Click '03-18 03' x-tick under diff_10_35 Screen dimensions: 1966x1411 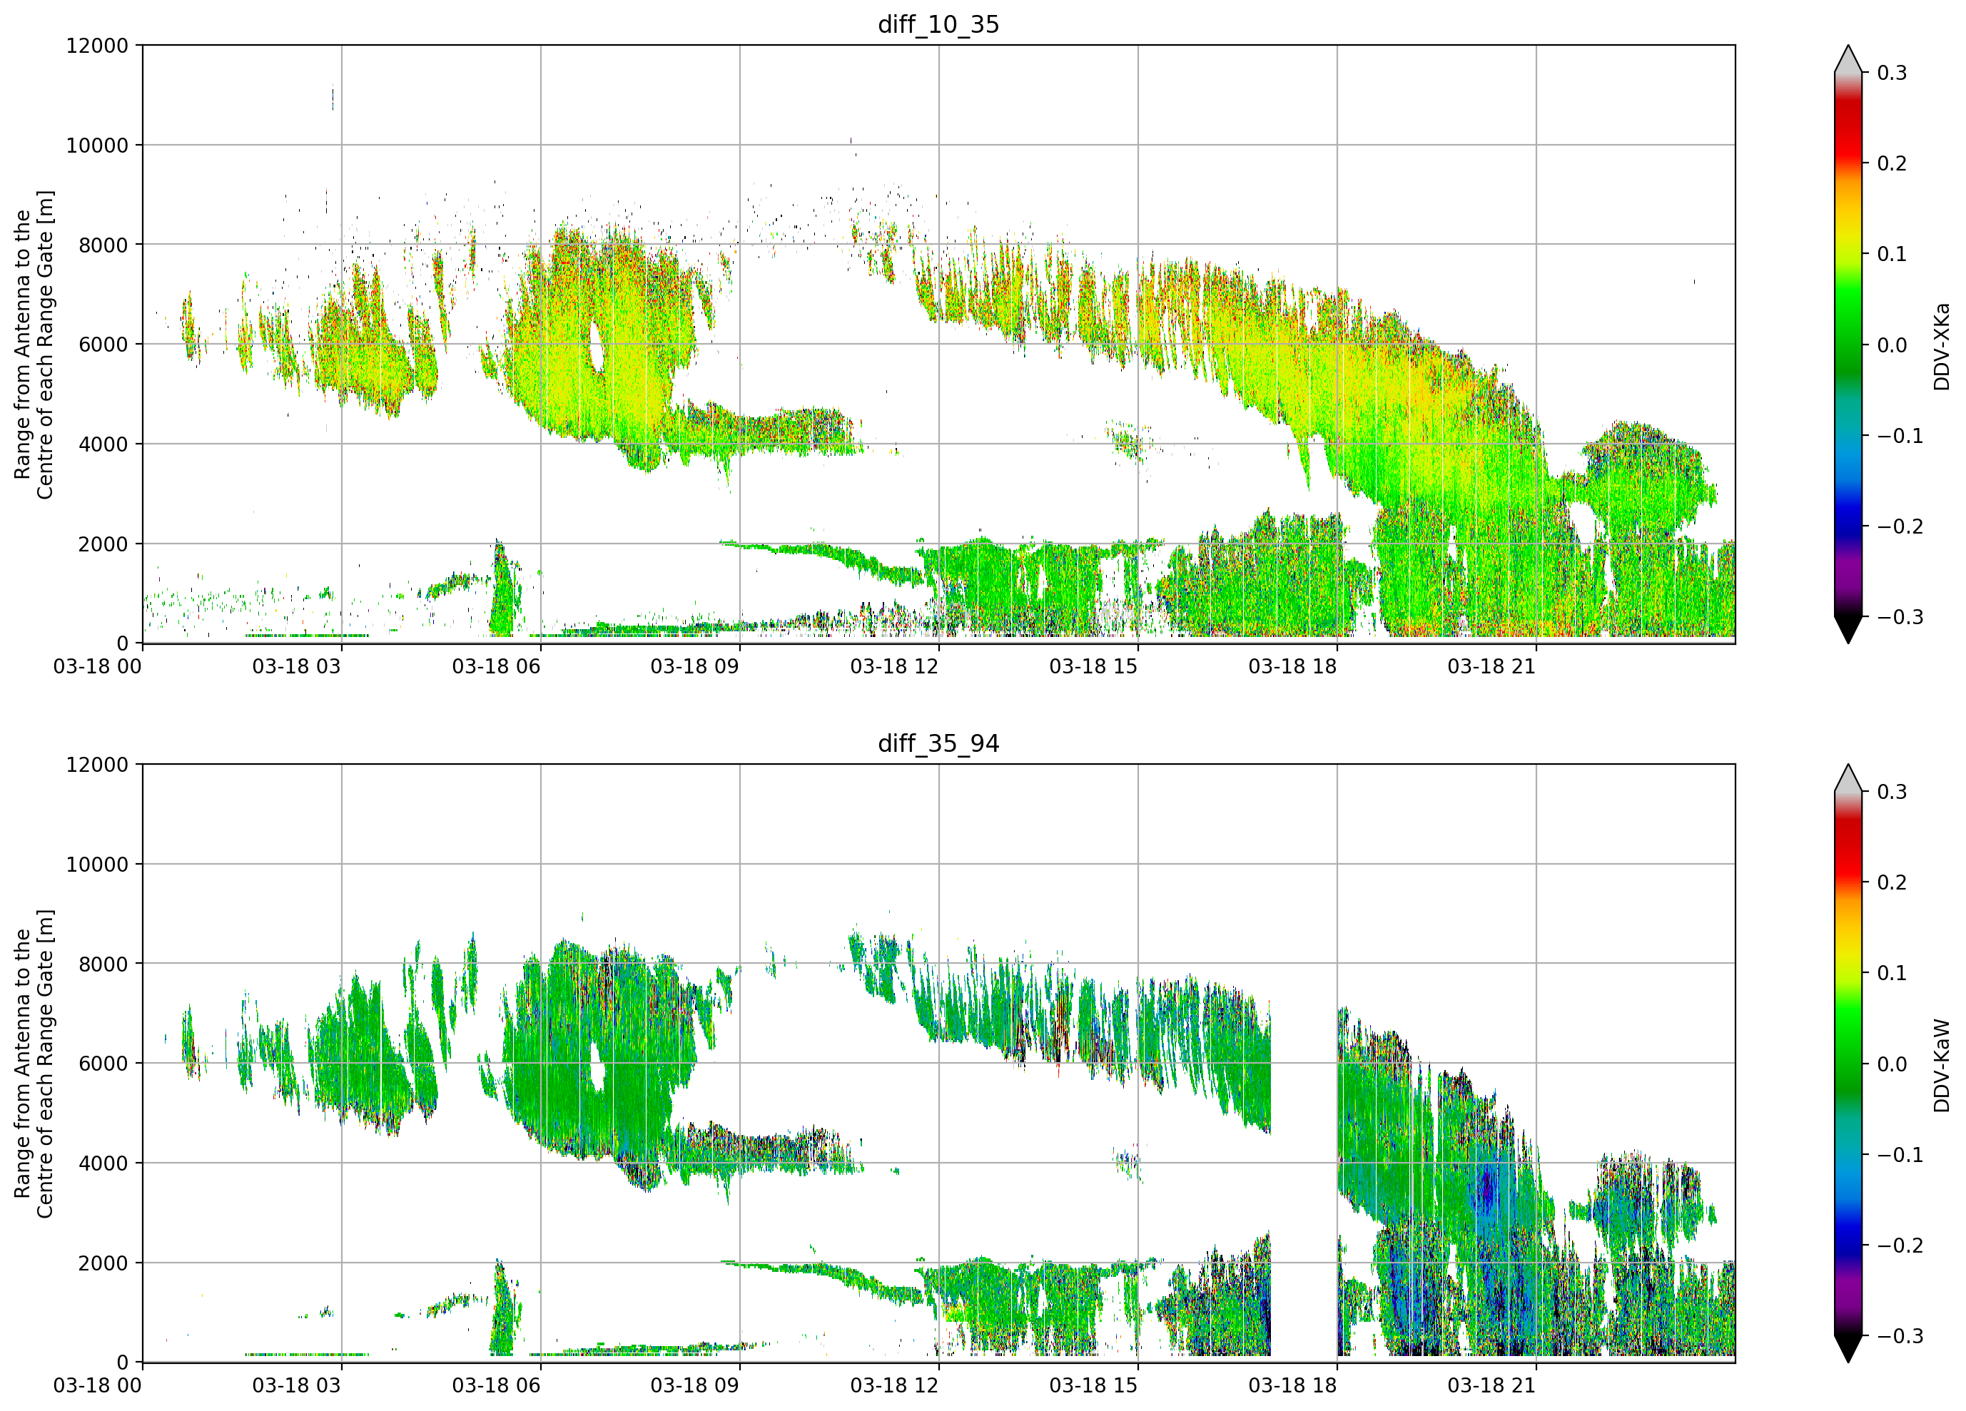[x=296, y=666]
